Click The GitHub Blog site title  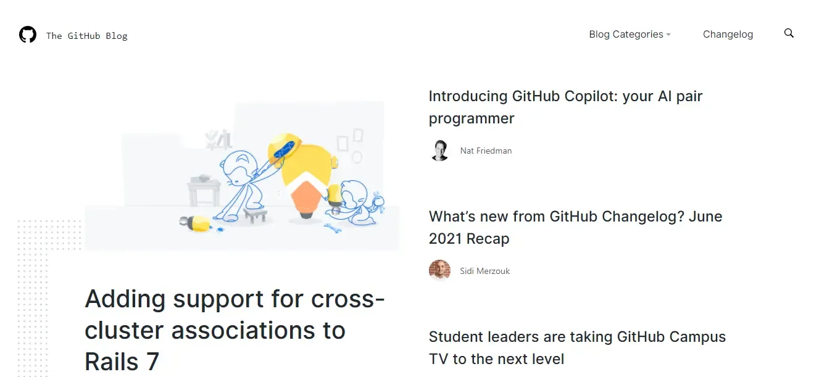(x=86, y=35)
